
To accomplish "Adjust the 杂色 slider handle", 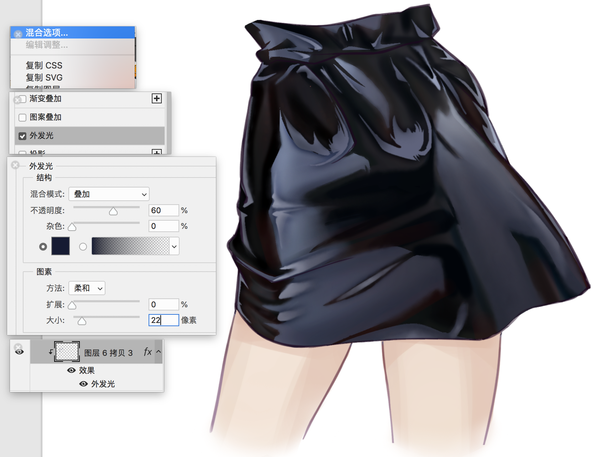I will pos(72,227).
